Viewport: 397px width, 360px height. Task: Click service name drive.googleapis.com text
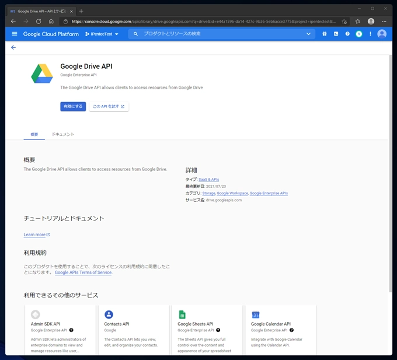(x=224, y=200)
